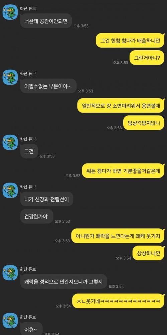Image resolution: width=167 pixels, height=335 pixels.
Task: Tap the 화난 튜브 avatar beside '쾌락을 성적으로' message
Action: (10, 273)
